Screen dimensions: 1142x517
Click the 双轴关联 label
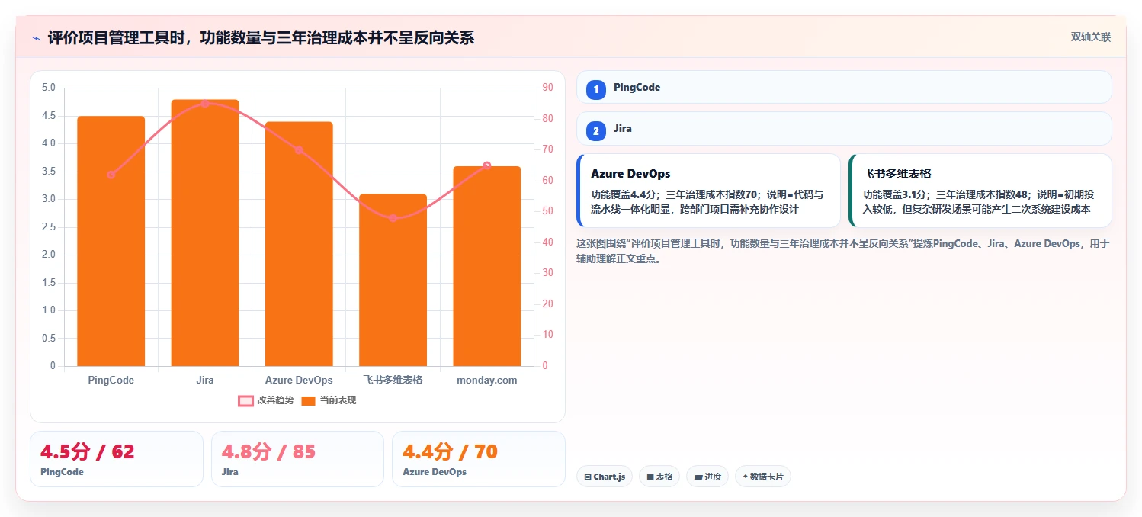(1091, 37)
